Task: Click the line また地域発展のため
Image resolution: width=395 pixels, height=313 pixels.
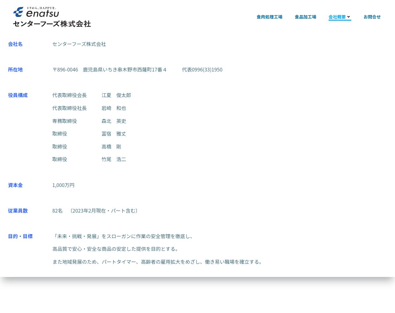Action: pyautogui.click(x=158, y=262)
